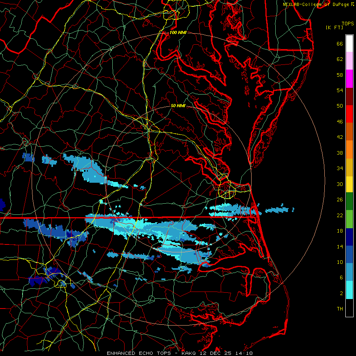Click the "50" legend value

(x=340, y=106)
